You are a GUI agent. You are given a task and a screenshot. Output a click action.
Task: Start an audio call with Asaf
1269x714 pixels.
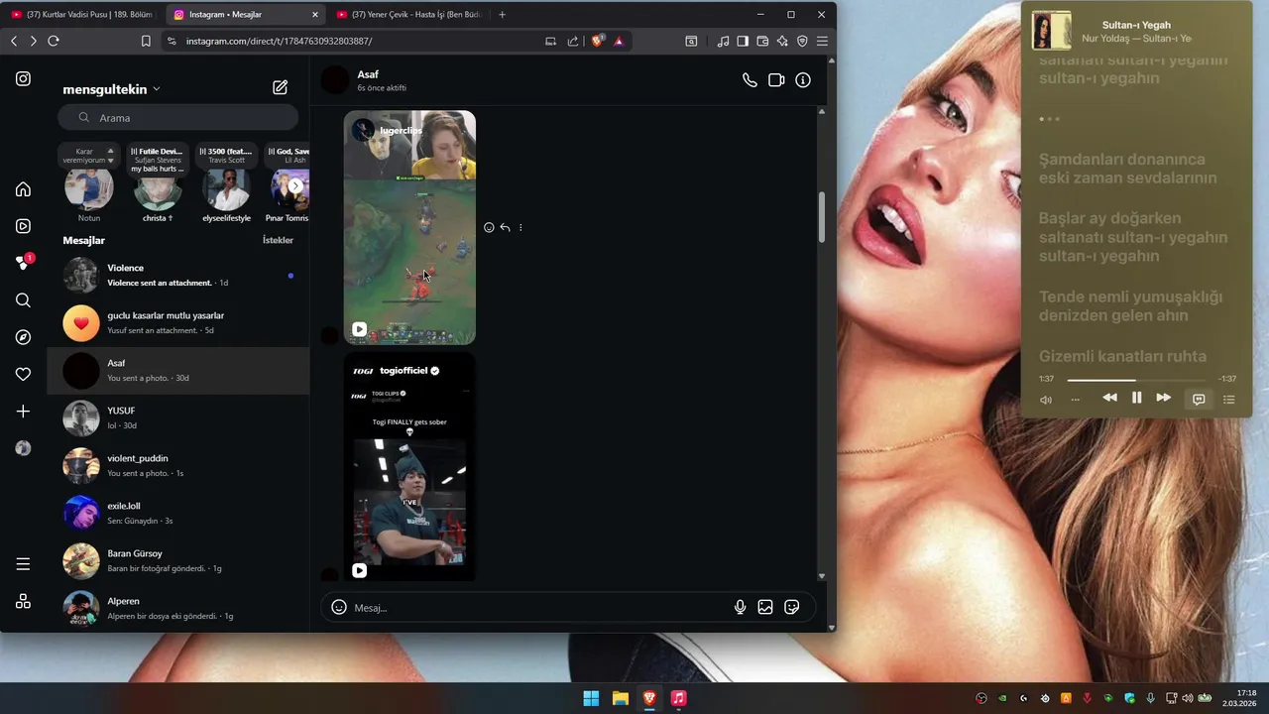750,80
